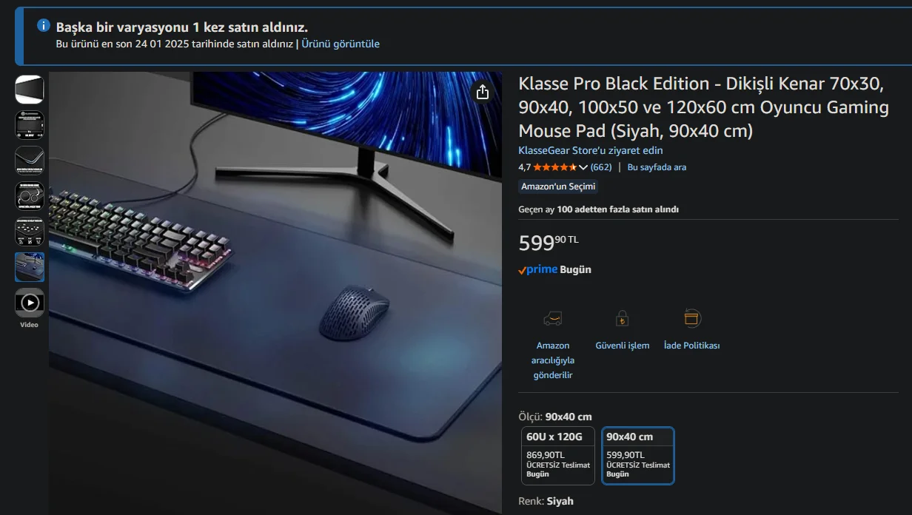912x515 pixels.
Task: Click the Bu sayfada ara link
Action: [x=657, y=167]
